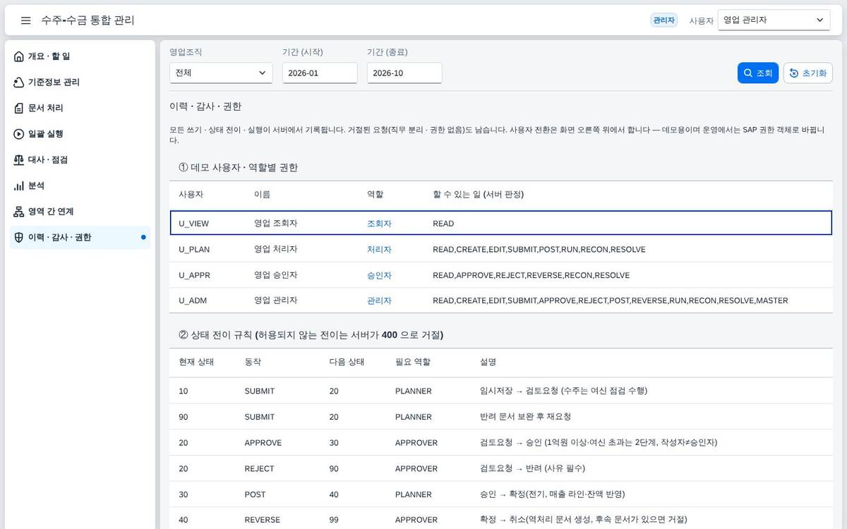Select the U_VIEW user cell

tap(193, 223)
